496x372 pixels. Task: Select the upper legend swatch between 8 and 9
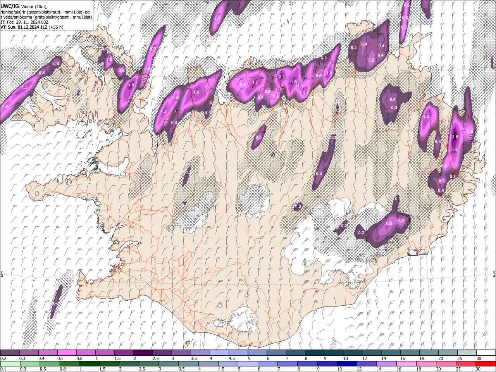314,353
